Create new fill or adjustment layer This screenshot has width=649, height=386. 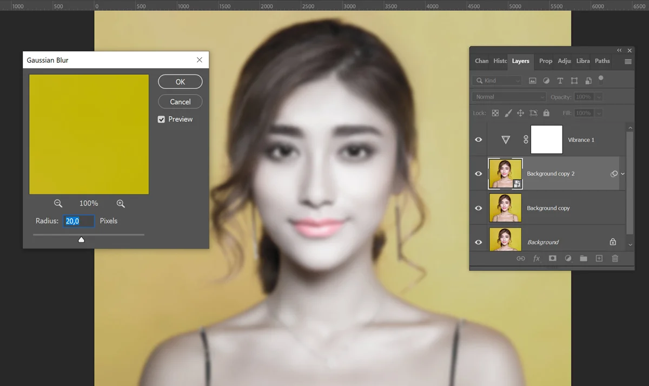point(568,259)
